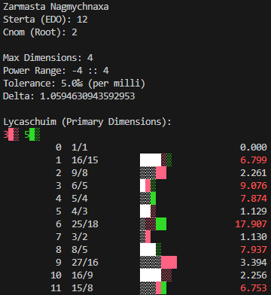This screenshot has width=271, height=295.
Task: Click the factor bar in the 9/8 row
Action: point(153,173)
